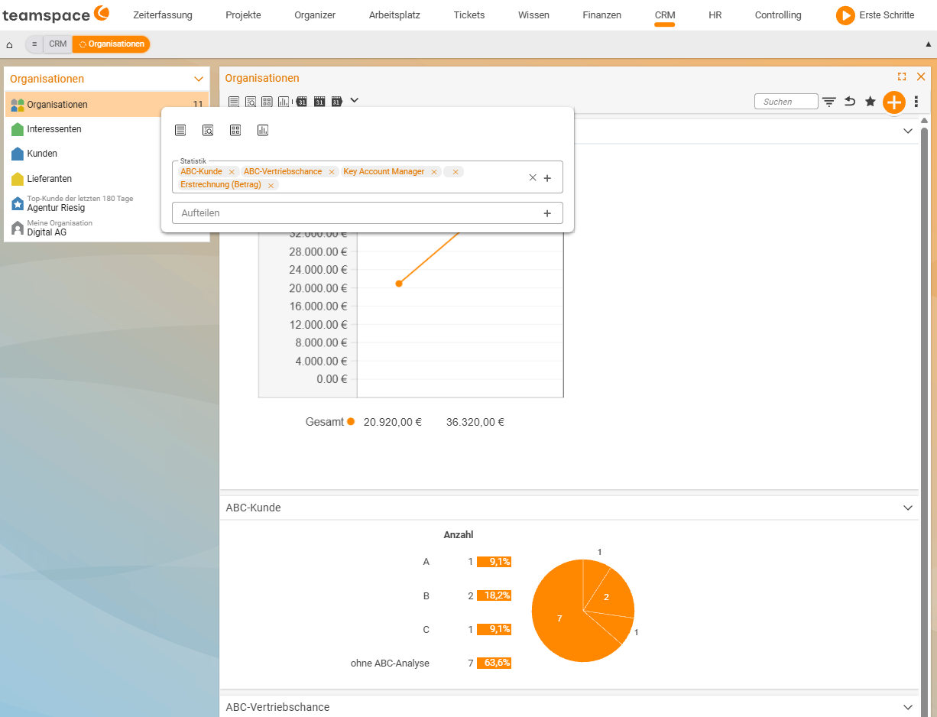Viewport: 937px width, 717px height.
Task: Collapse the left Organisationen sidebar header
Action: click(x=199, y=79)
